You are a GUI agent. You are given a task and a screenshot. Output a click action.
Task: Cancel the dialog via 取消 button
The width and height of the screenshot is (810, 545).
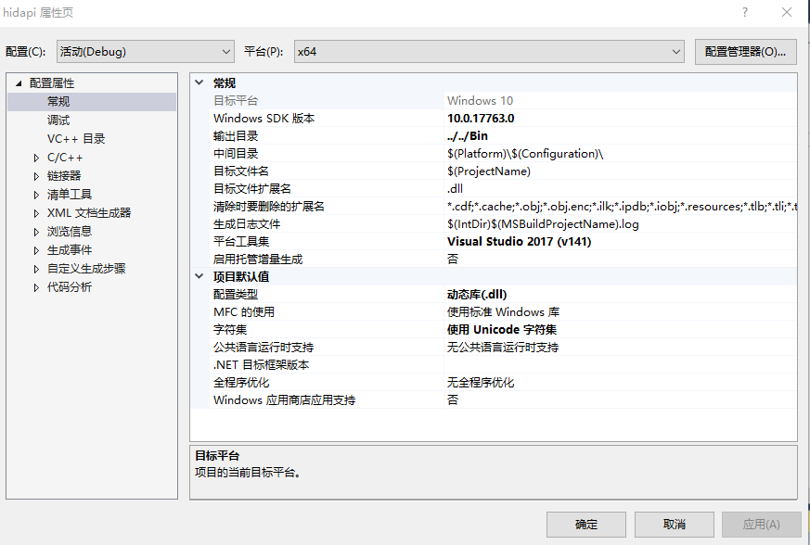pyautogui.click(x=674, y=525)
